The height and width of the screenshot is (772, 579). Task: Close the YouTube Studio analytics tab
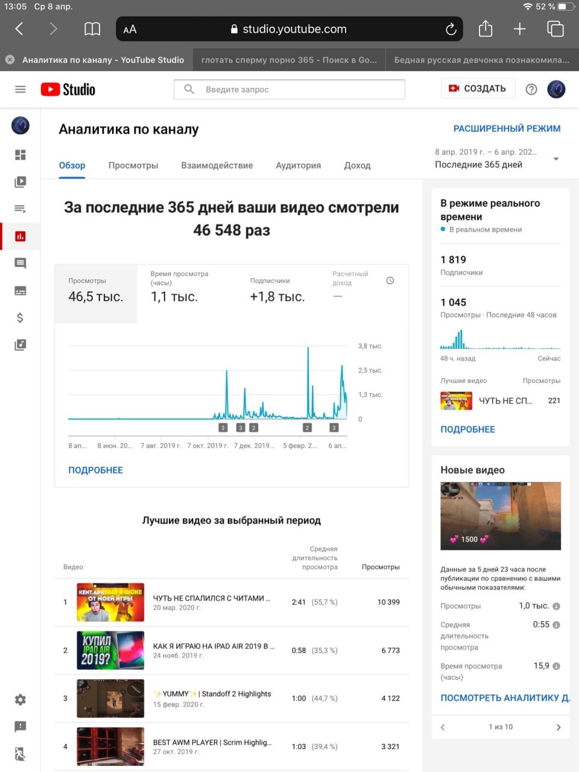pyautogui.click(x=10, y=60)
